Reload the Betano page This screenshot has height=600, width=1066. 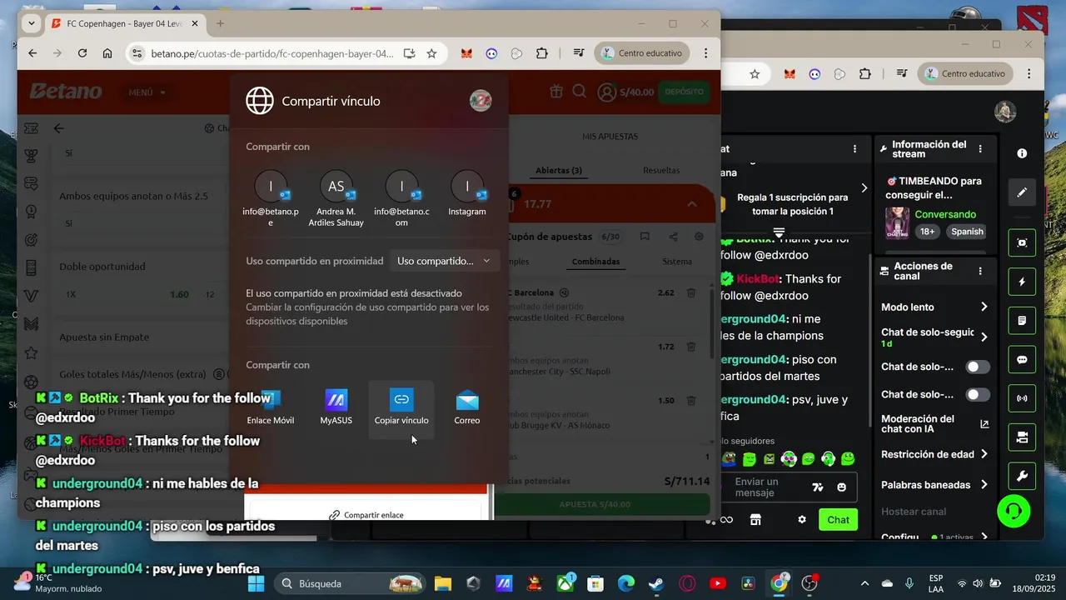click(82, 53)
